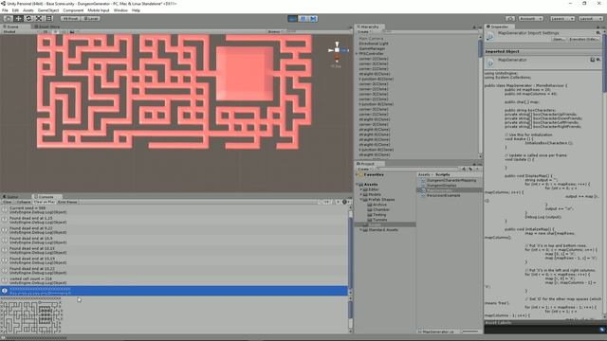Select the Move tool

pos(18,18)
